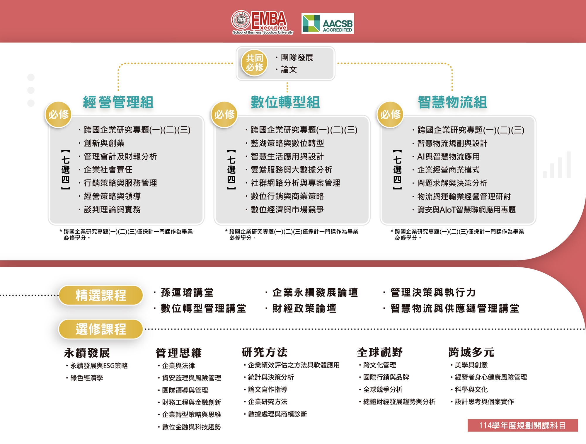Click the 必修 badge beside 數位轉型組
This screenshot has width=586, height=444.
pyautogui.click(x=224, y=114)
